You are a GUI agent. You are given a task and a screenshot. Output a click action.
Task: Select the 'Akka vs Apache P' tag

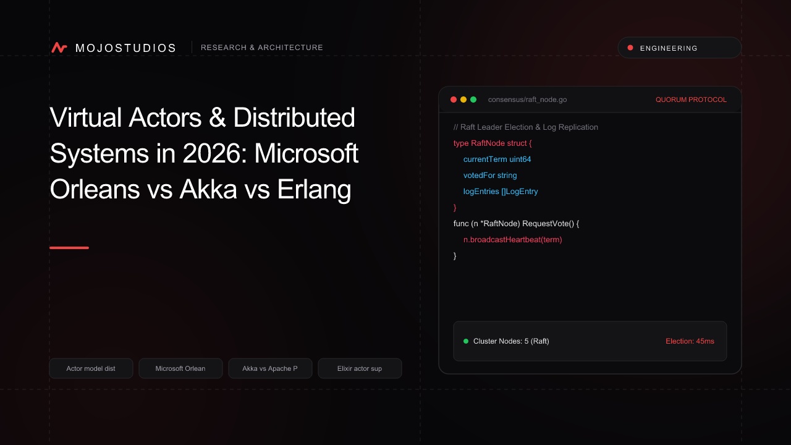pyautogui.click(x=270, y=368)
